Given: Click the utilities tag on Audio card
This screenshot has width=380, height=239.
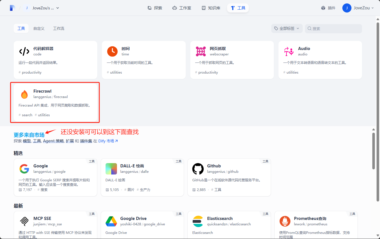Looking at the screenshot, I should pyautogui.click(x=291, y=72).
